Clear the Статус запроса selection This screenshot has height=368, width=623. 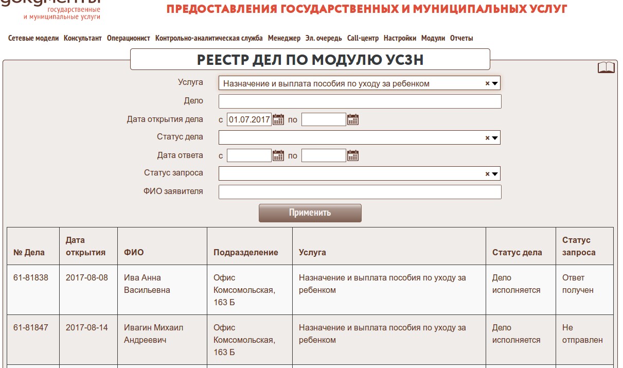487,174
